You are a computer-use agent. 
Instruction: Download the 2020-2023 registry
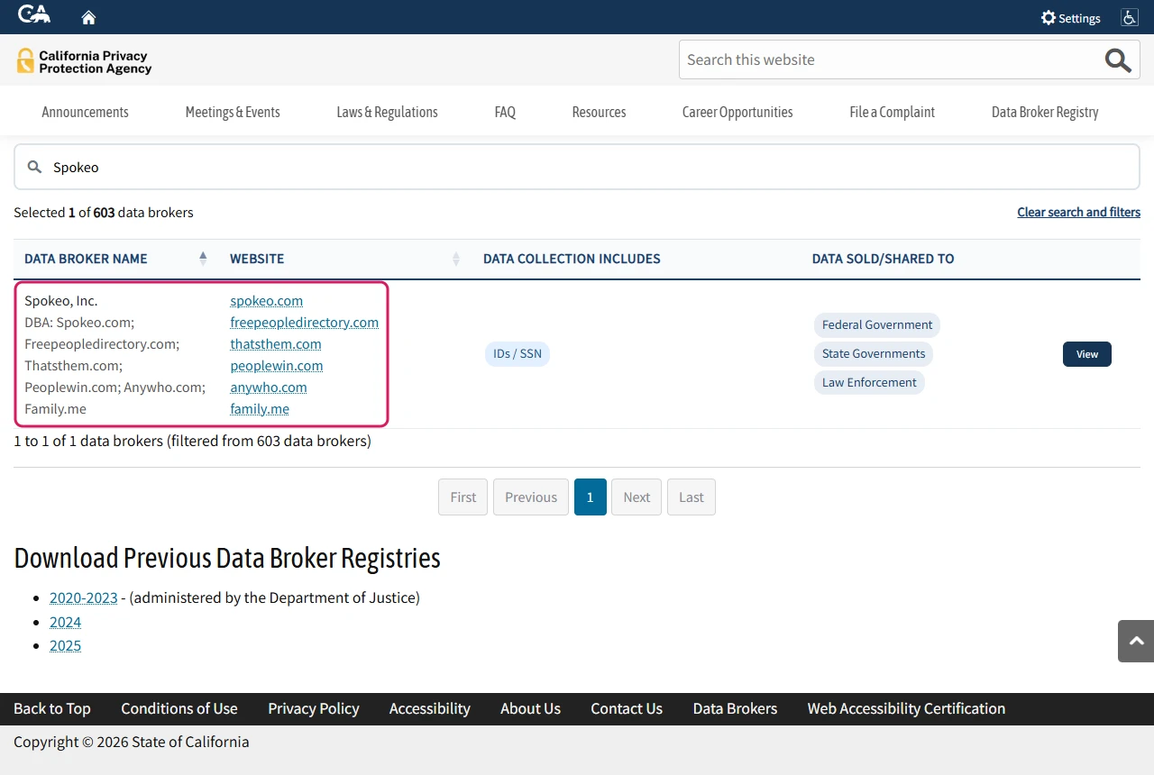pyautogui.click(x=84, y=597)
